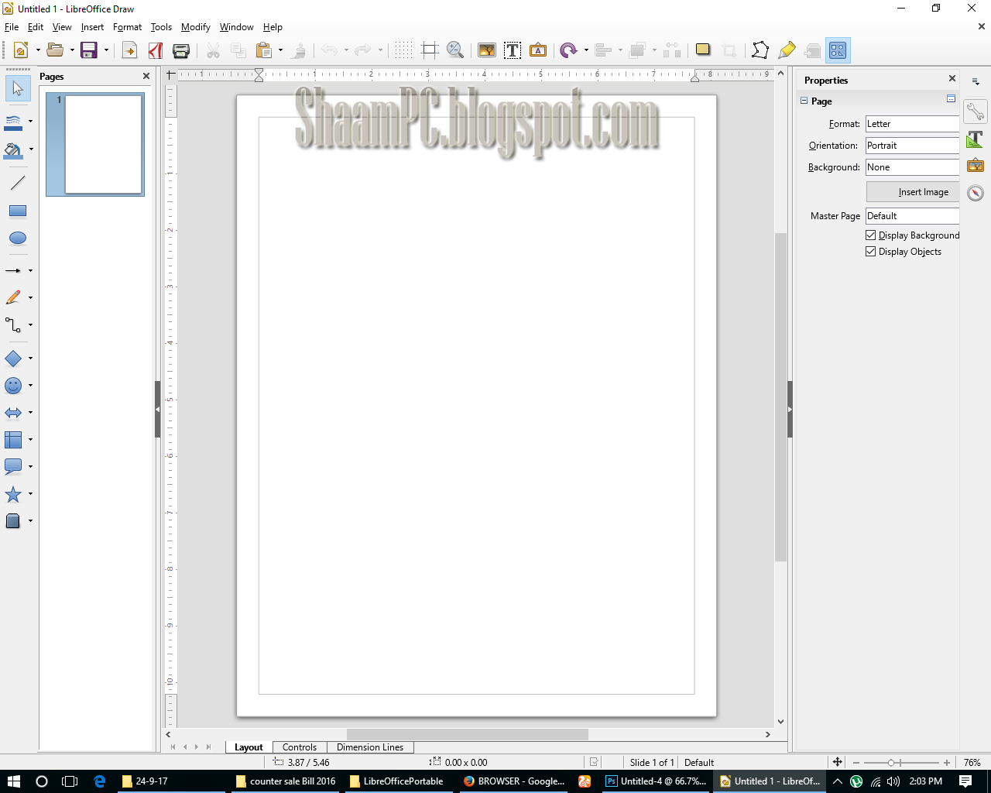Open the Modify menu
The height and width of the screenshot is (793, 991).
195,27
